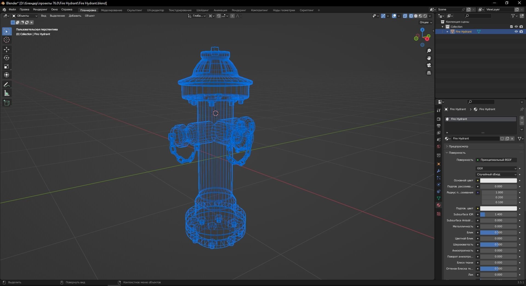Toggle Collection visibility eye in outliner
Image resolution: width=526 pixels, height=286 pixels.
516,27
